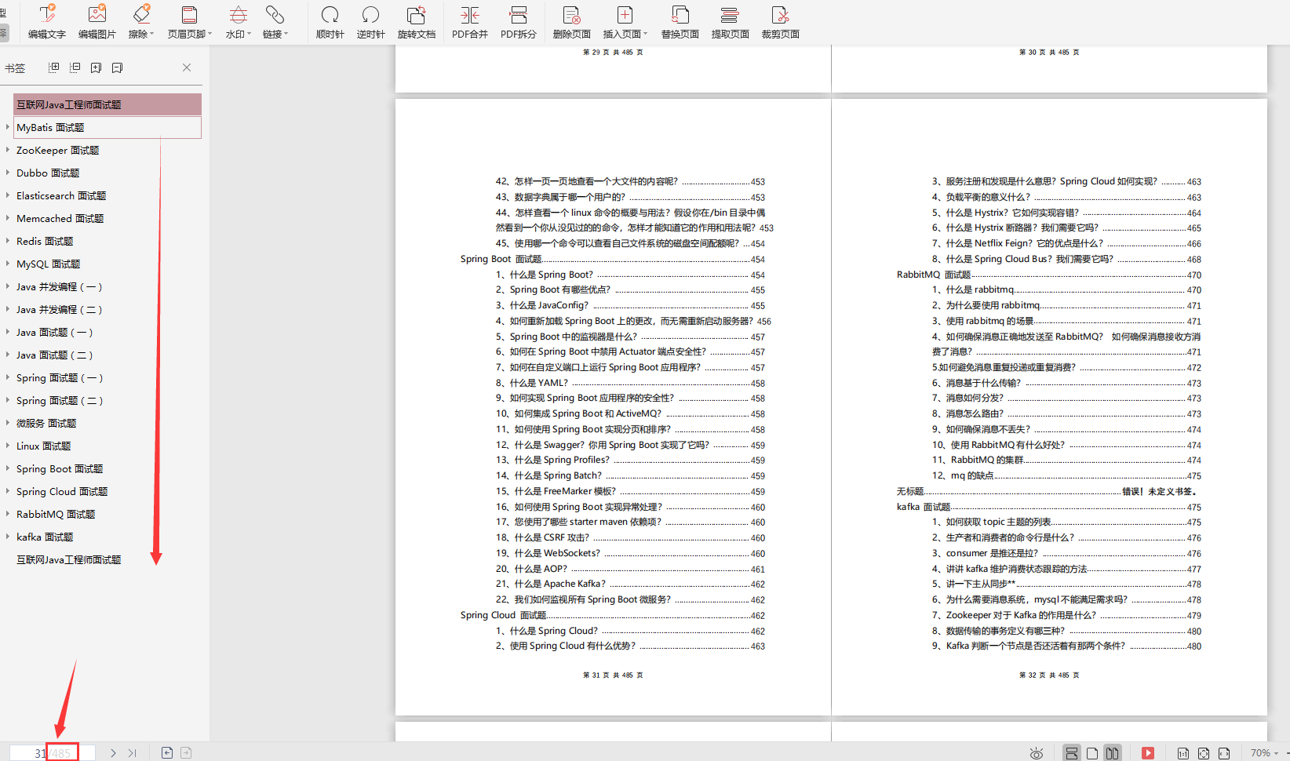Click the page number input field
The height and width of the screenshot is (761, 1290).
click(52, 752)
